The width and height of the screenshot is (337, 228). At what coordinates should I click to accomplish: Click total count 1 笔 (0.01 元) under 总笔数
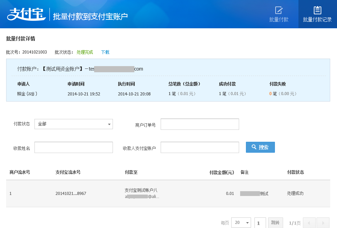coord(182,94)
